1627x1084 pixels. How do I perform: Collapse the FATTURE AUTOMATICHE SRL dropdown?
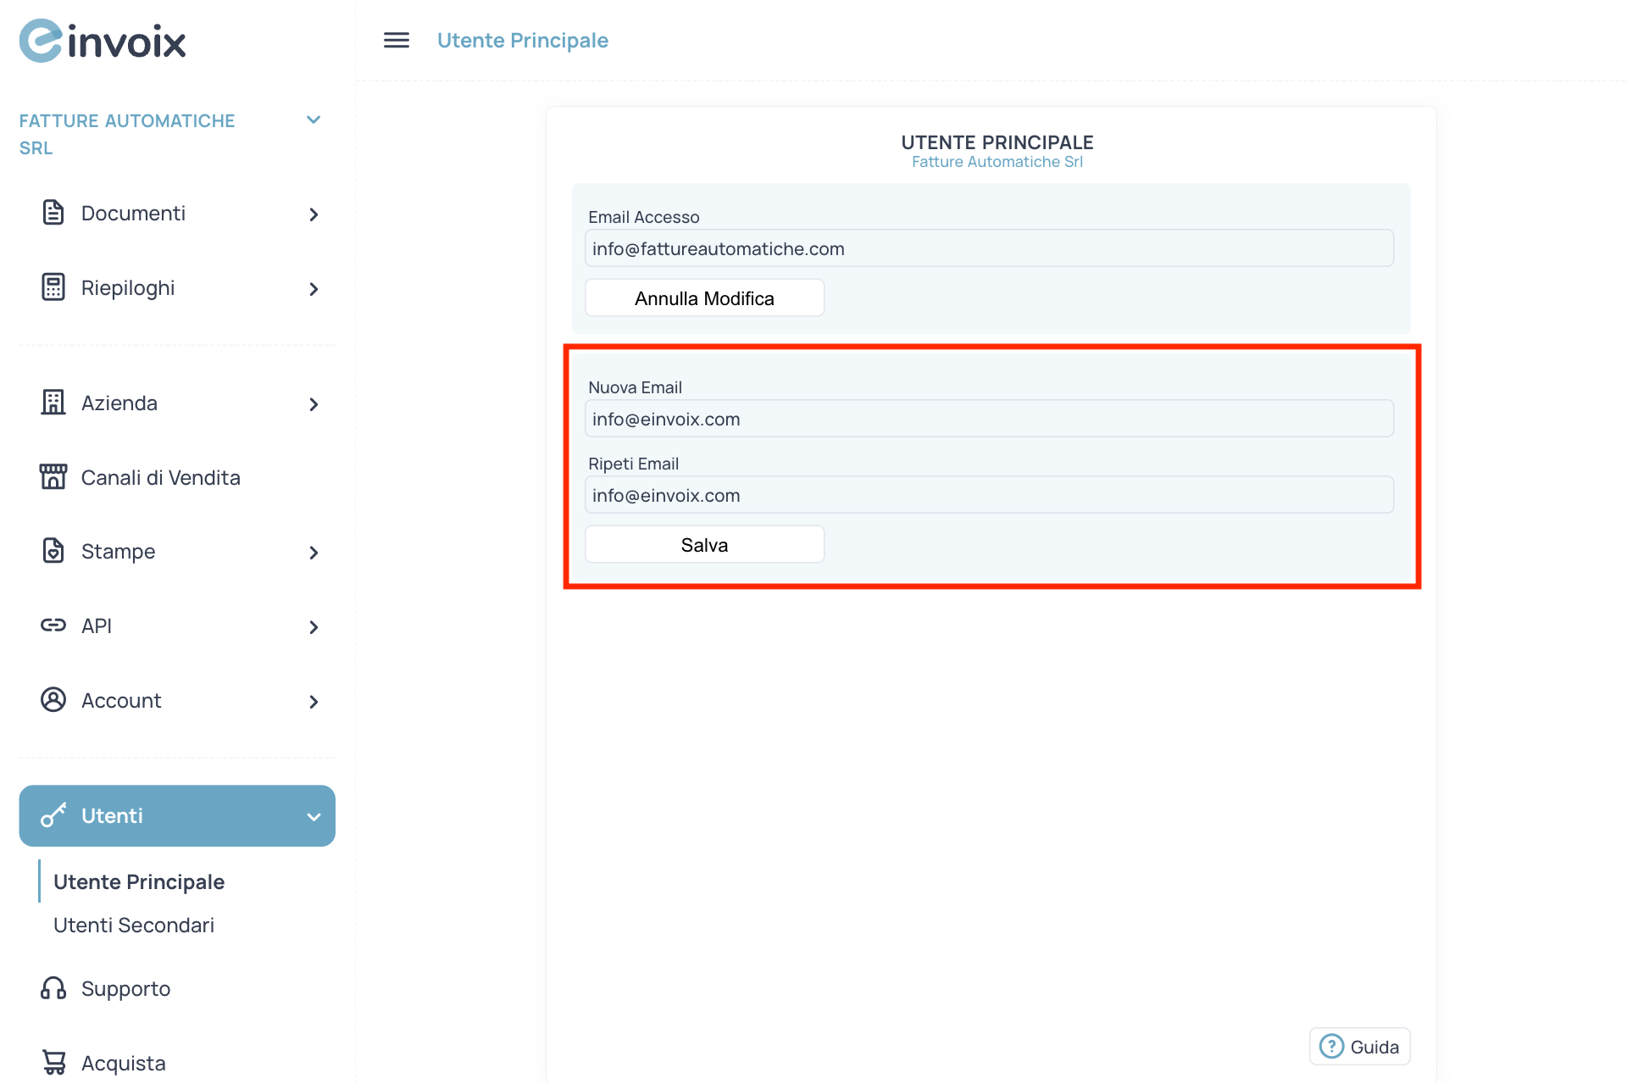coord(314,120)
